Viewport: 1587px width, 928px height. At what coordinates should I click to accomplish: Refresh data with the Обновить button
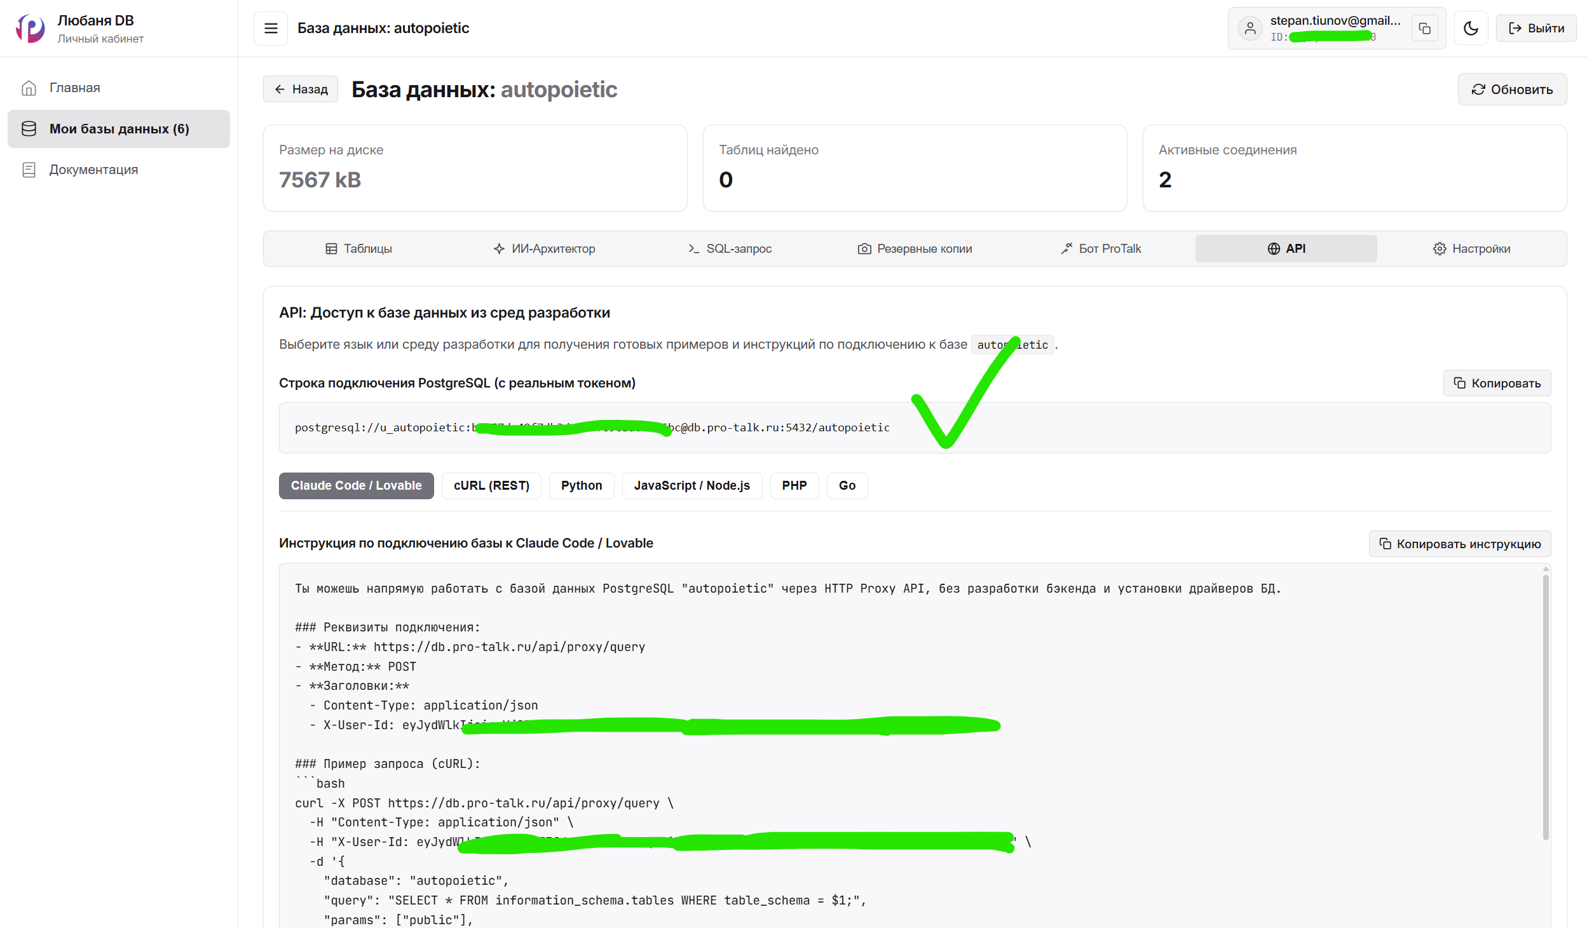1512,90
